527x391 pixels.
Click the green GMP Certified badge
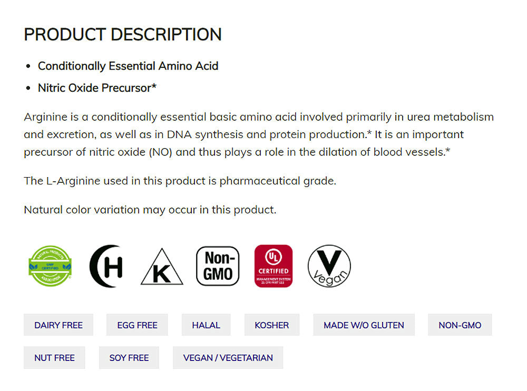(x=50, y=266)
